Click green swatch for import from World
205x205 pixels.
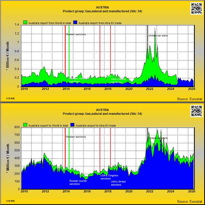point(25,22)
